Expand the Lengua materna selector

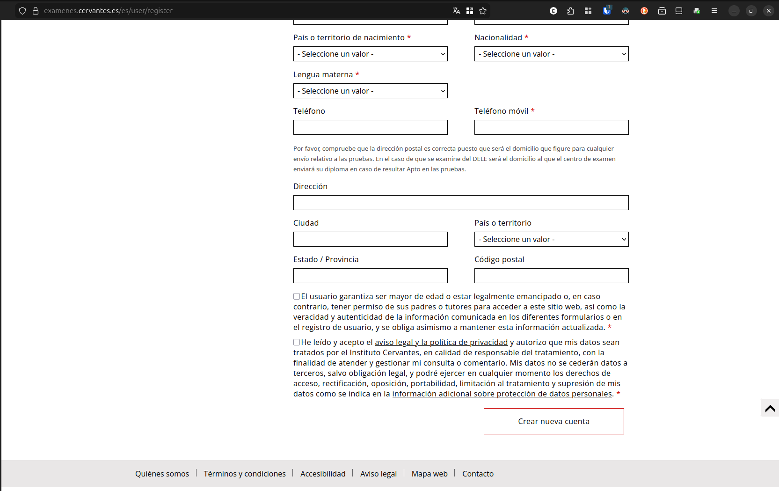370,91
